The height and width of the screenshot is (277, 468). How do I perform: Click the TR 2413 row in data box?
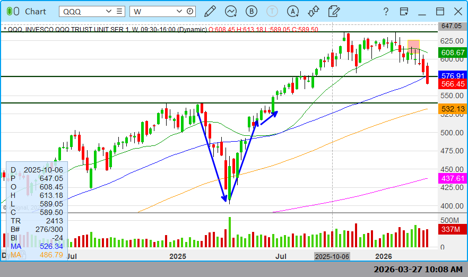[x=37, y=221]
